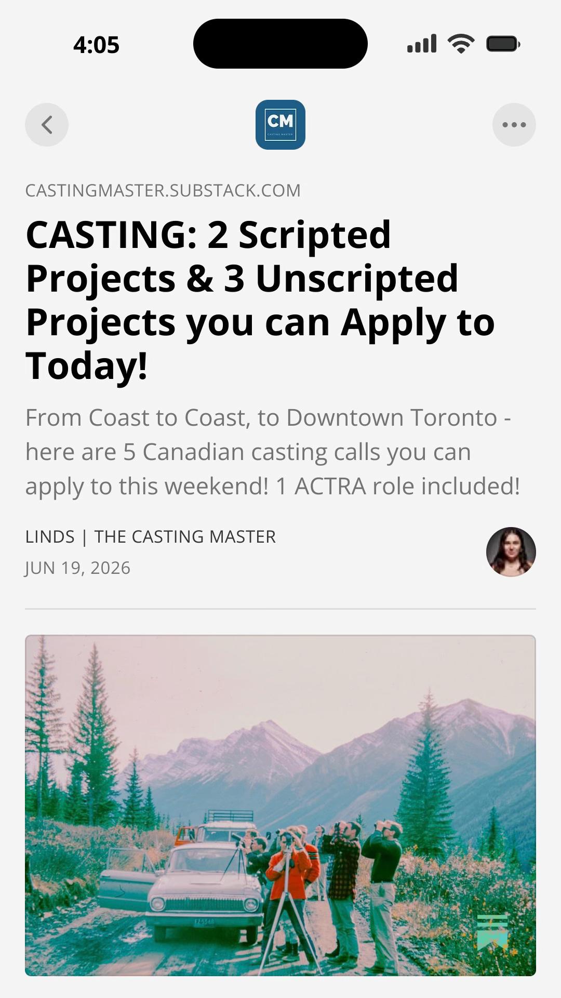The image size is (561, 998).
Task: Tap the 4:05 clock in status bar
Action: [97, 45]
